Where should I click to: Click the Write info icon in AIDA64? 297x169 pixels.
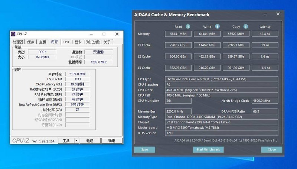tap(217, 26)
